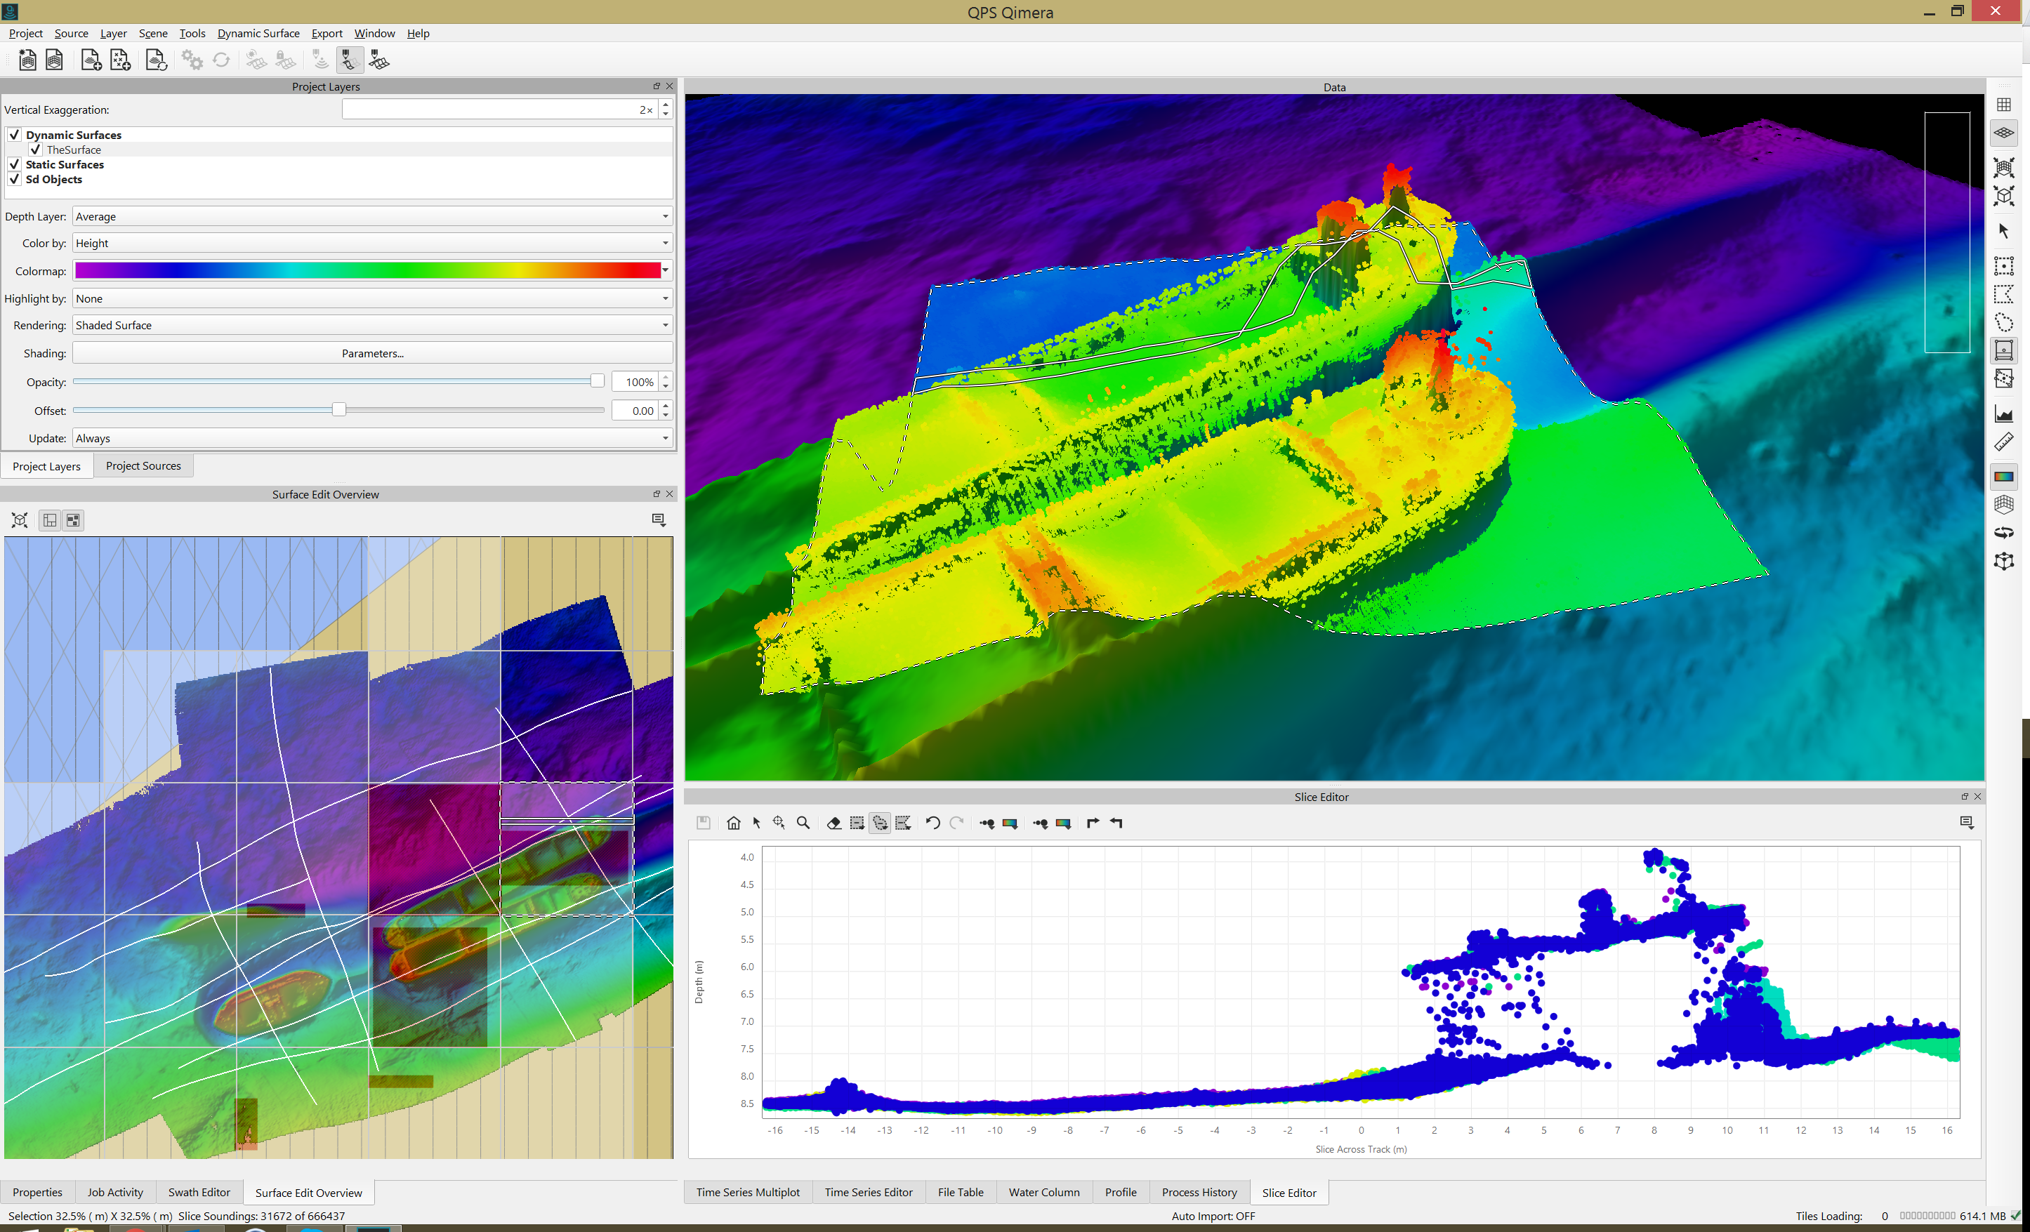Toggle the Static Surfaces checkbox
Image resolution: width=2030 pixels, height=1232 pixels.
[14, 165]
